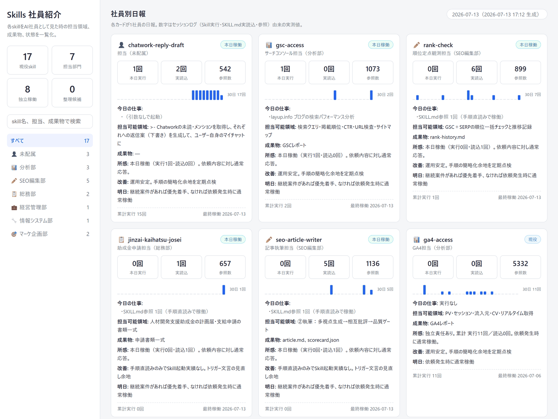Screen dimensions: 558x419
Task: Click the 5332 参照数 tile on ga4-access
Action: 520,267
